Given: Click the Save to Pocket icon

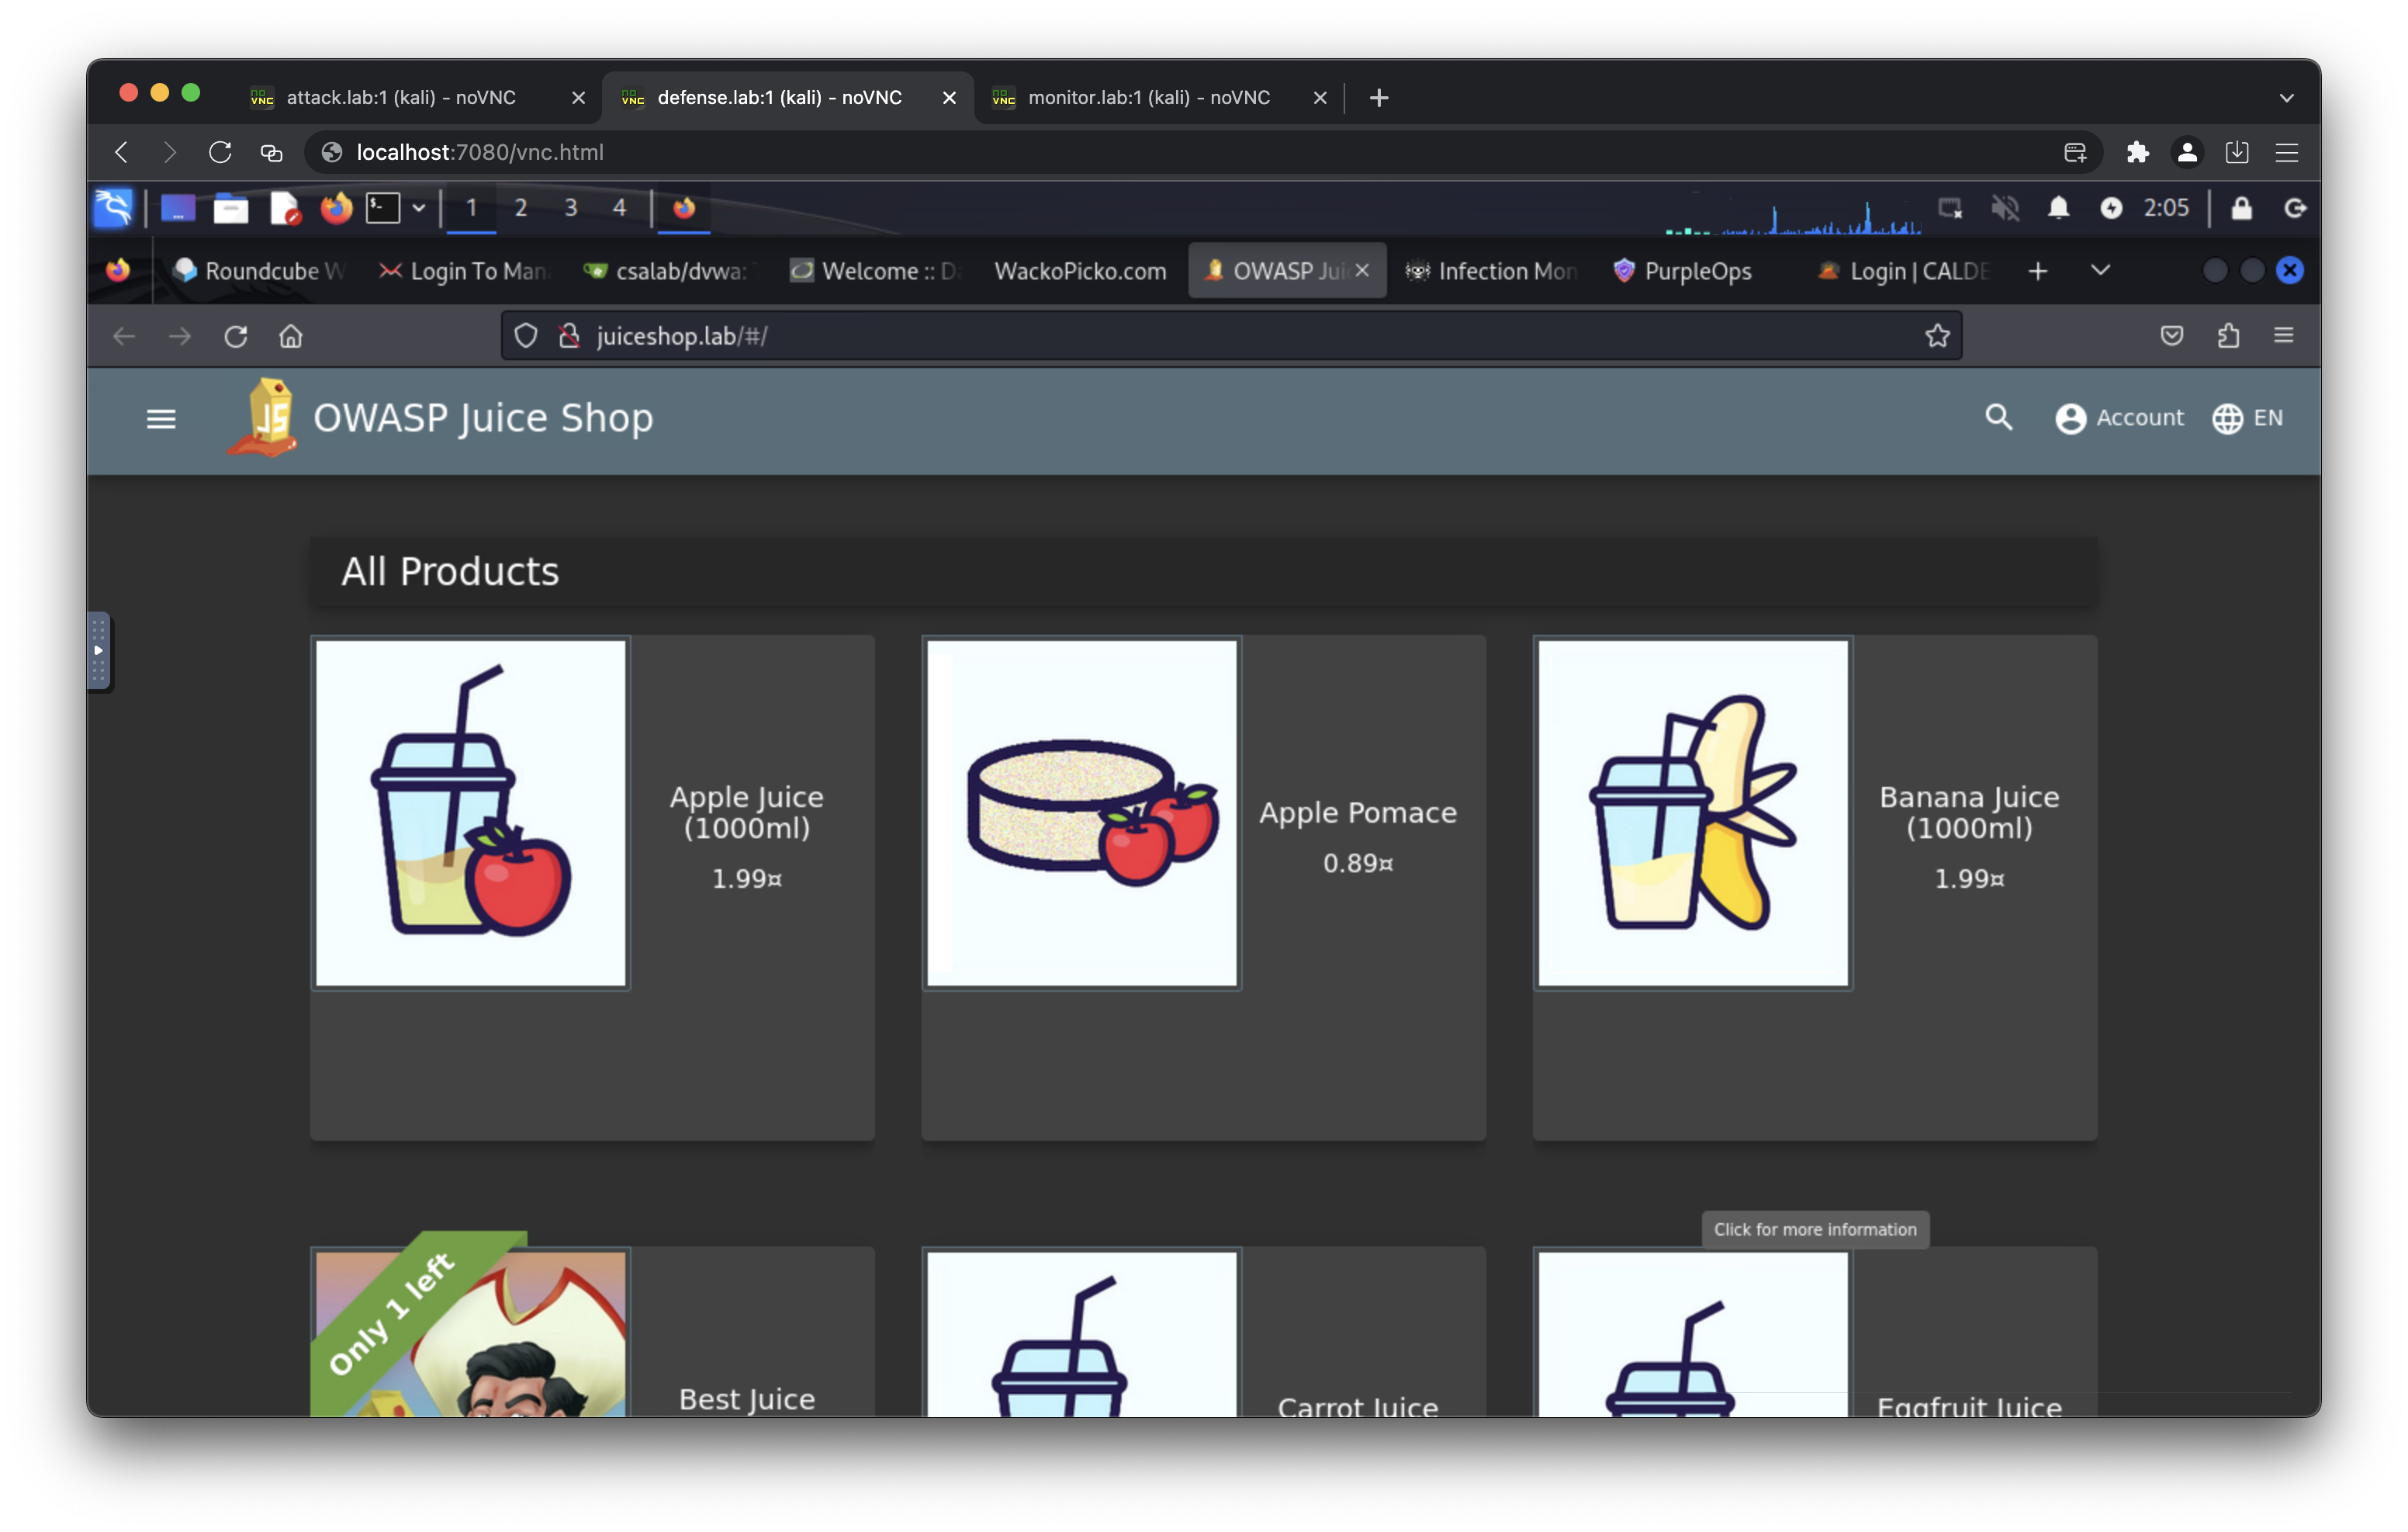Looking at the screenshot, I should (x=2171, y=336).
